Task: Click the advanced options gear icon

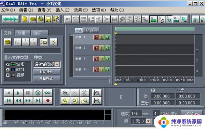Action: tap(43, 42)
